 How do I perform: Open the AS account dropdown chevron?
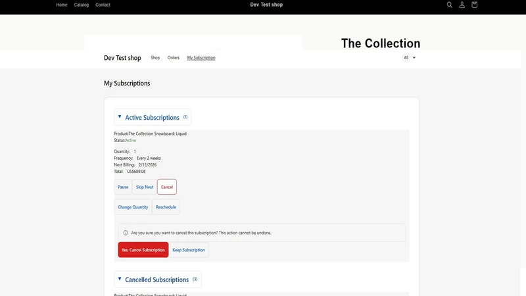click(414, 58)
